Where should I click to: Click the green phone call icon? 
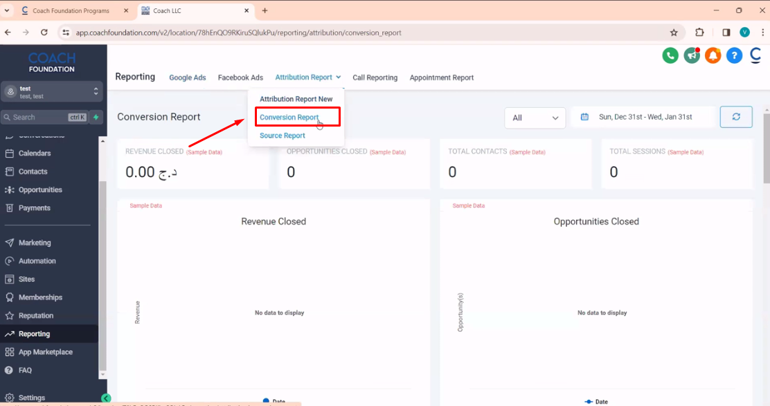coord(670,55)
